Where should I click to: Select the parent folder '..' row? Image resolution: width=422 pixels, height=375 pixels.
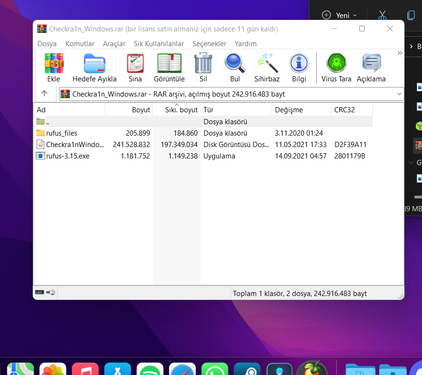click(204, 121)
